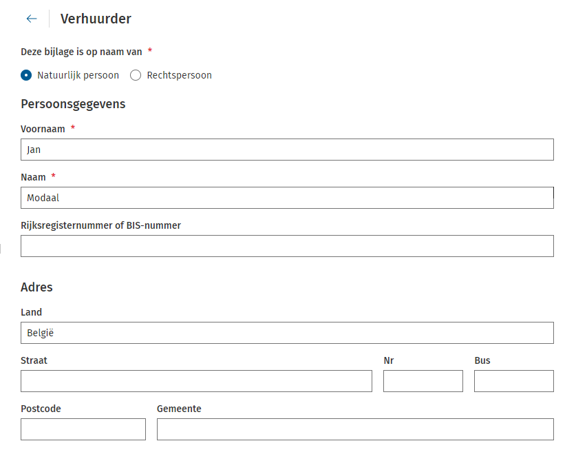Image resolution: width=576 pixels, height=461 pixels.
Task: Click into the Straat input field
Action: (196, 381)
